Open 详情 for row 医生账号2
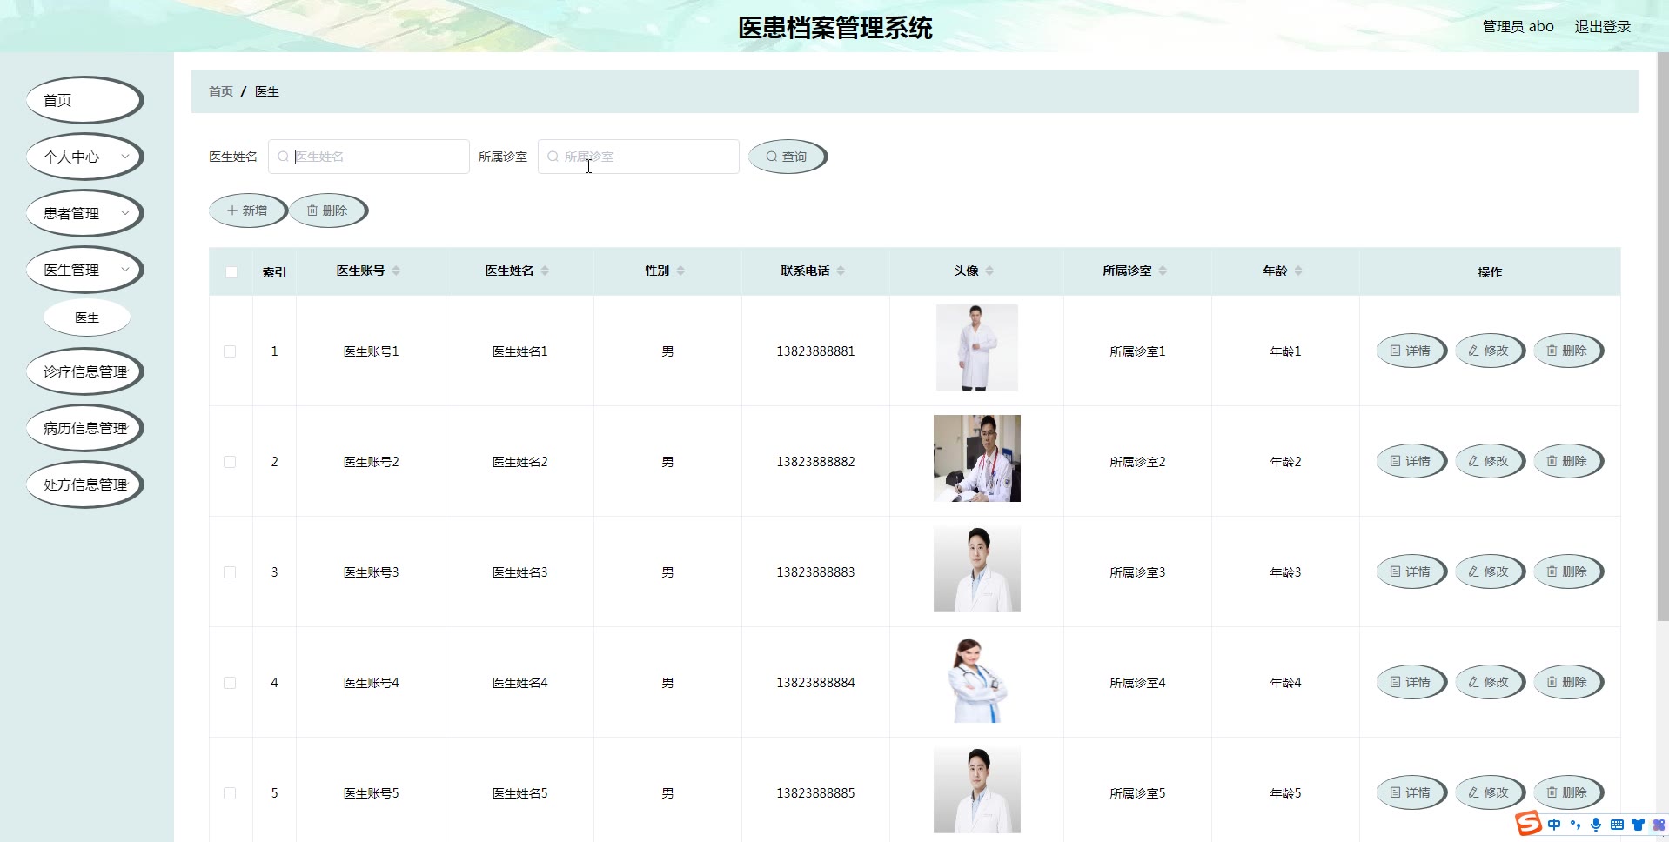Image resolution: width=1669 pixels, height=842 pixels. [x=1411, y=461]
